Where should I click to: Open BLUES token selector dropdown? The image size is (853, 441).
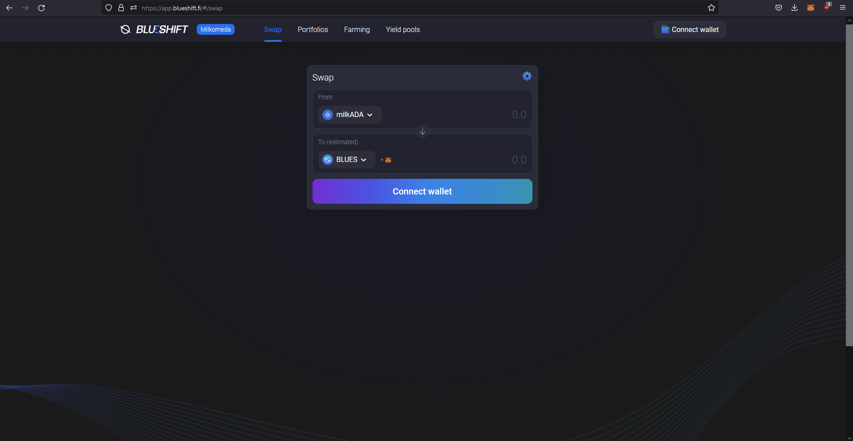point(347,160)
